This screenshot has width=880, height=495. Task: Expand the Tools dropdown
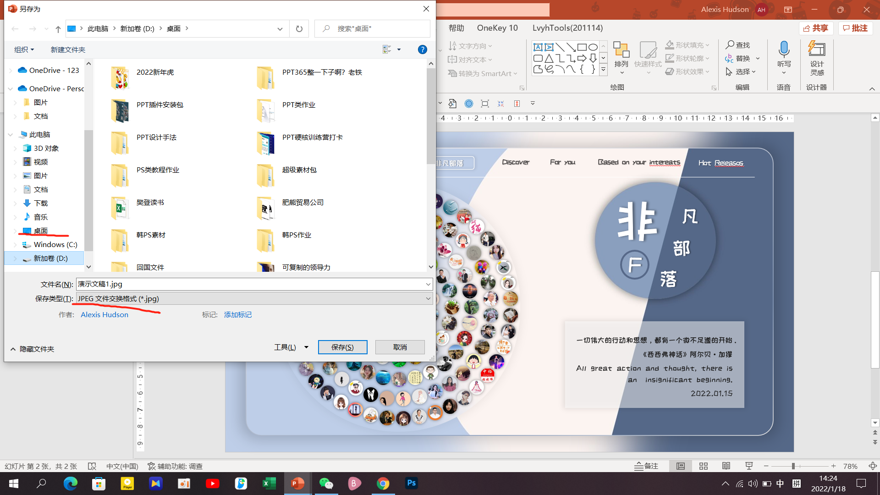click(291, 347)
